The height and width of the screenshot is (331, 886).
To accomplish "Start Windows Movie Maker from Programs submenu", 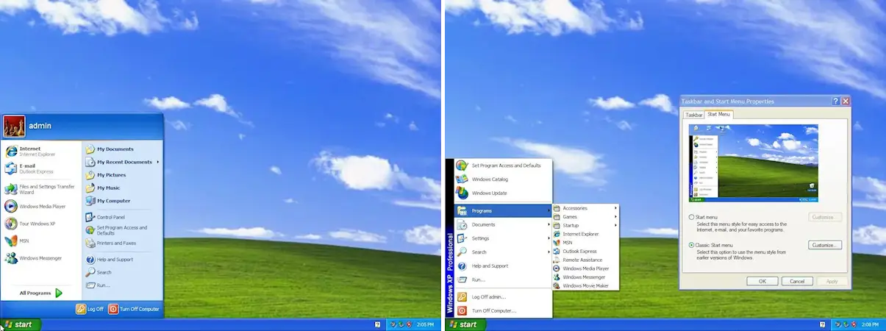I will (585, 285).
